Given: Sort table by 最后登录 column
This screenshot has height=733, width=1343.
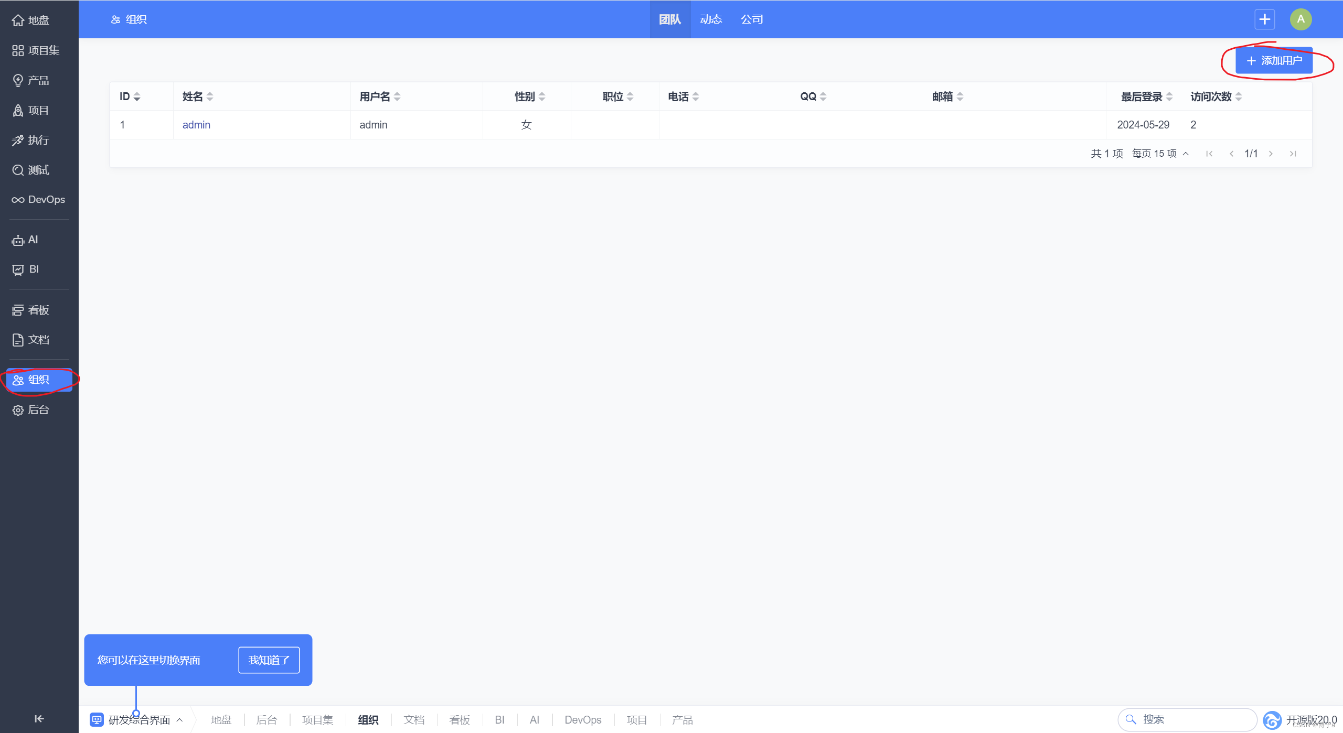Looking at the screenshot, I should point(1146,96).
